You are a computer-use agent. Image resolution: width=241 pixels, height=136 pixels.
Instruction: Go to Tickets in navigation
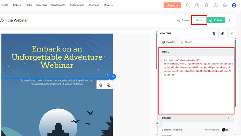pyautogui.click(x=17, y=5)
